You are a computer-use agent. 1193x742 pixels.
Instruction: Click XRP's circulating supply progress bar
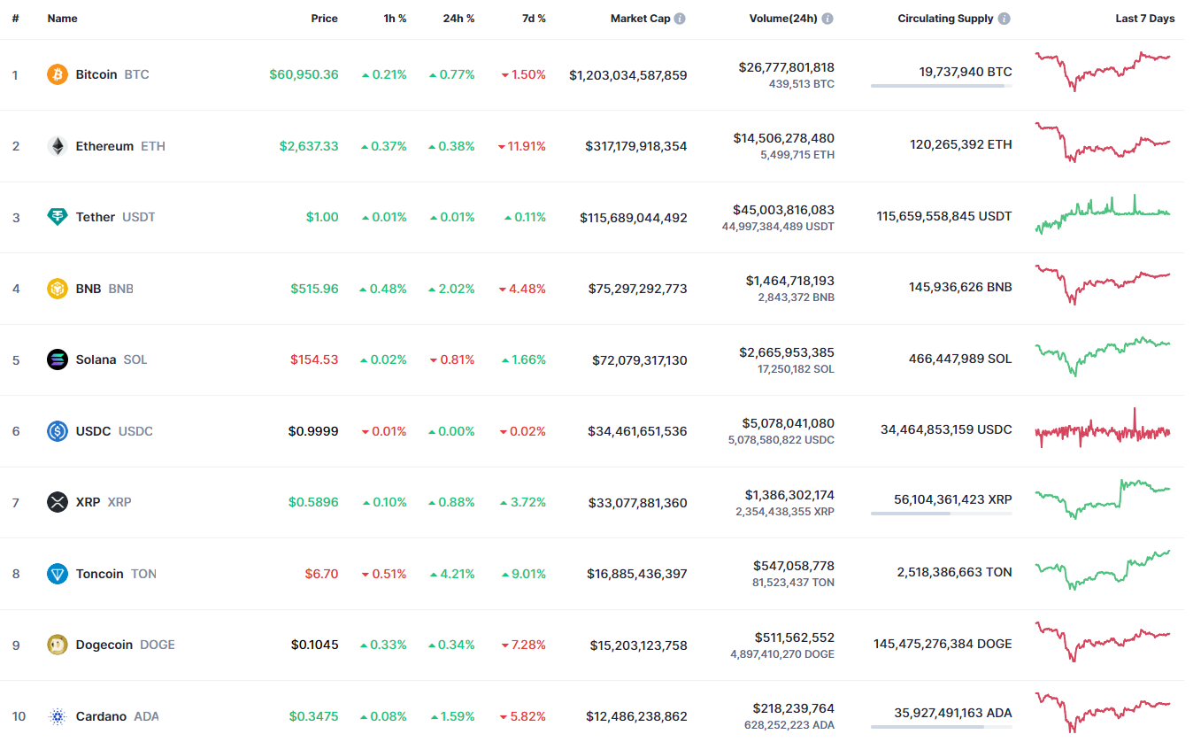[x=942, y=514]
